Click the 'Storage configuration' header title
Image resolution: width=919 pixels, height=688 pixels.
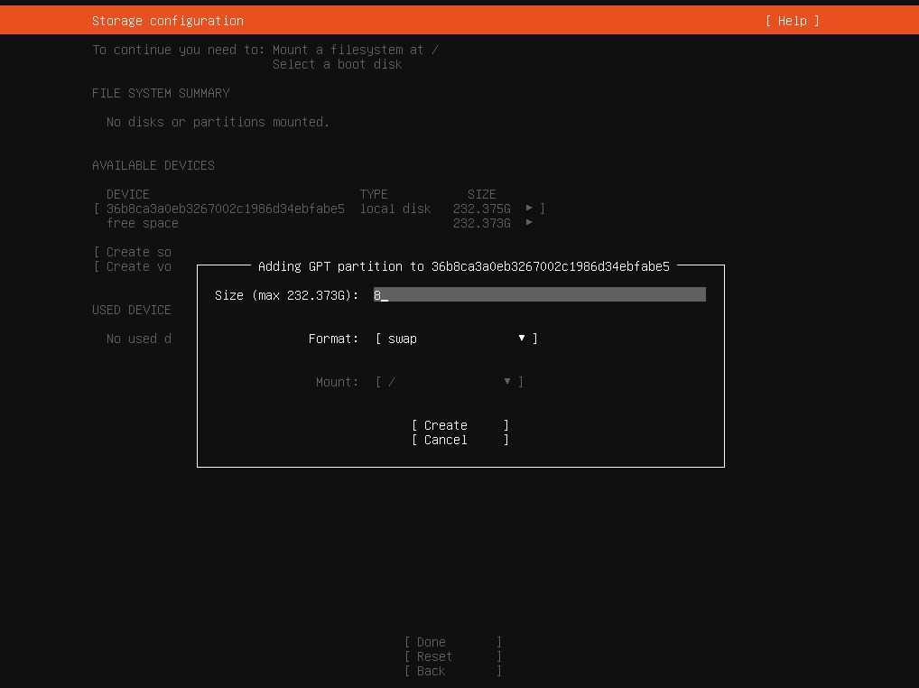pyautogui.click(x=168, y=21)
